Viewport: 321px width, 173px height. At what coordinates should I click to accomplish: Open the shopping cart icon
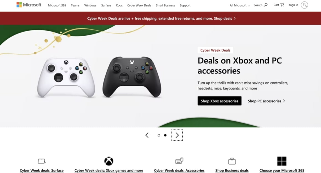coord(282,5)
